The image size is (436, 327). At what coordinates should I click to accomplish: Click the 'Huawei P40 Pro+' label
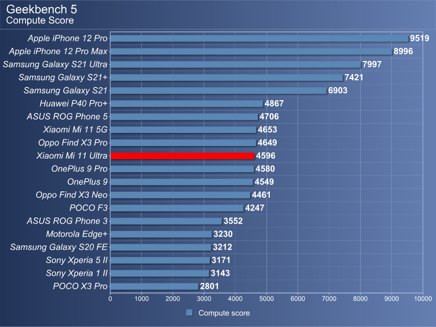click(74, 104)
